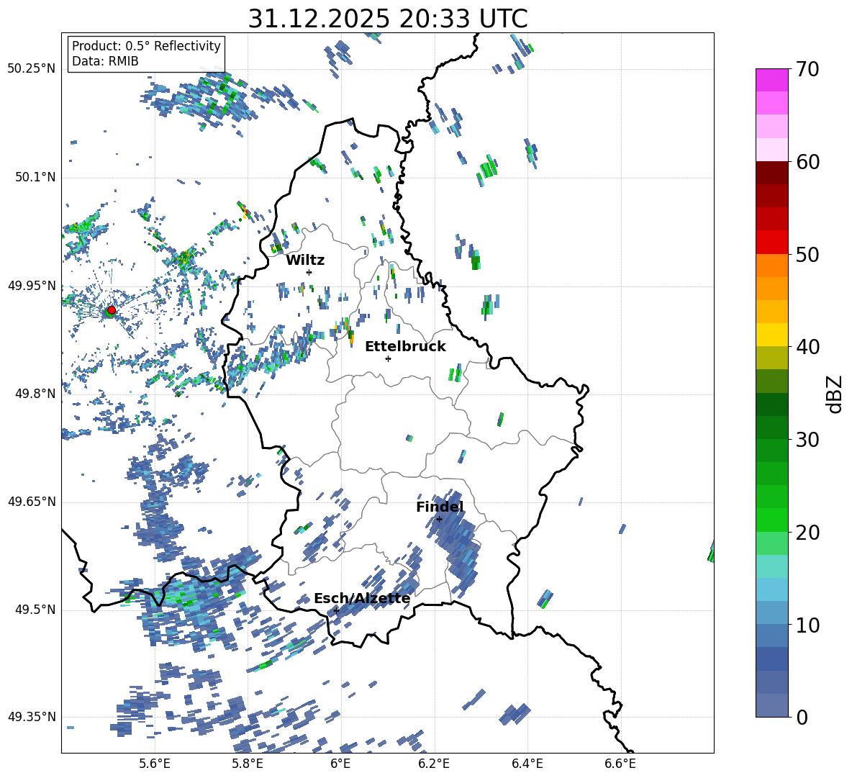The width and height of the screenshot is (852, 778).
Task: Click the bright red colorbar segment above 50
Action: (x=771, y=243)
